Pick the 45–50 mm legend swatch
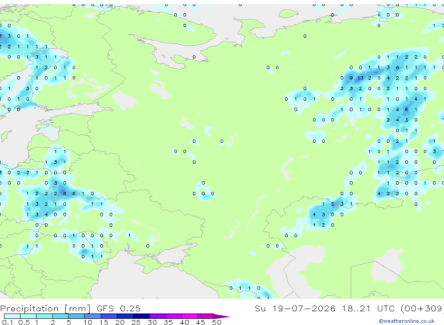 (x=206, y=316)
